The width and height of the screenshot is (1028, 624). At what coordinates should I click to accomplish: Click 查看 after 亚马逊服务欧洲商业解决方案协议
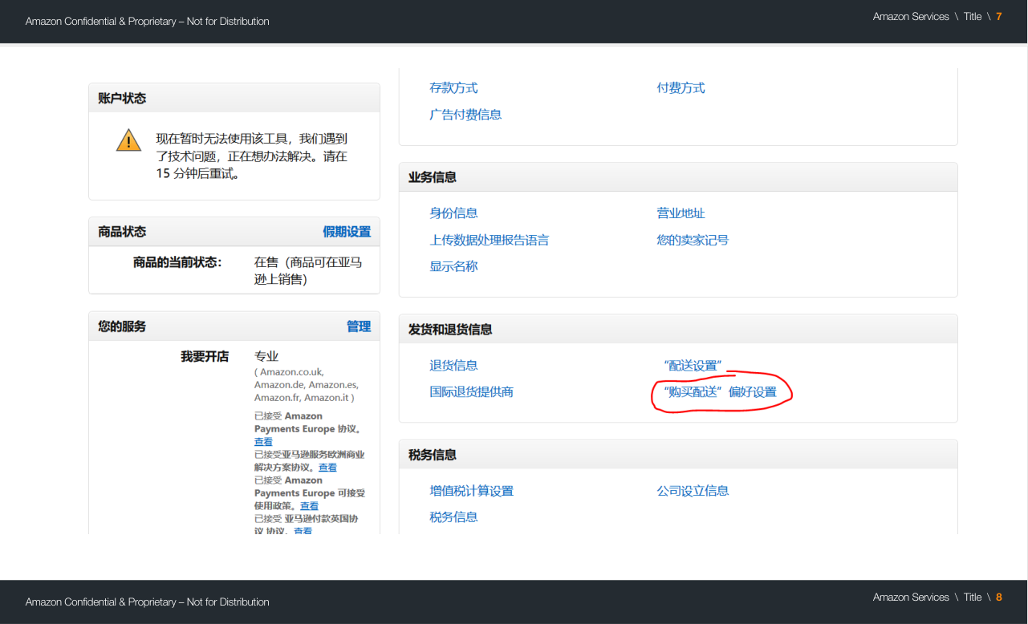pyautogui.click(x=327, y=468)
